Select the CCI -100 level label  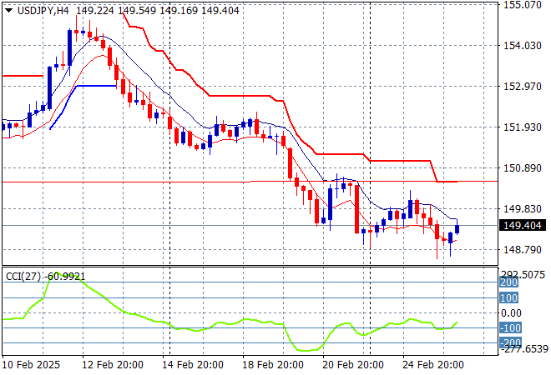pos(510,328)
